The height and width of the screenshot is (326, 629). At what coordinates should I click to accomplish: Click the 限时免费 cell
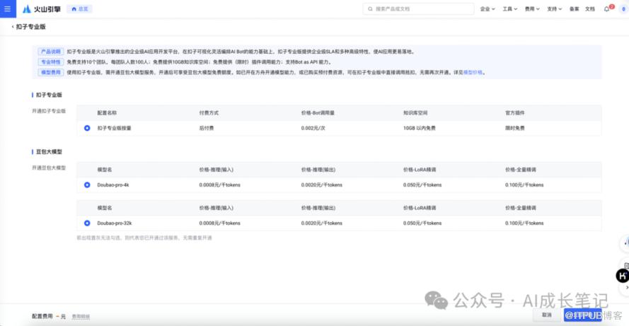click(514, 128)
